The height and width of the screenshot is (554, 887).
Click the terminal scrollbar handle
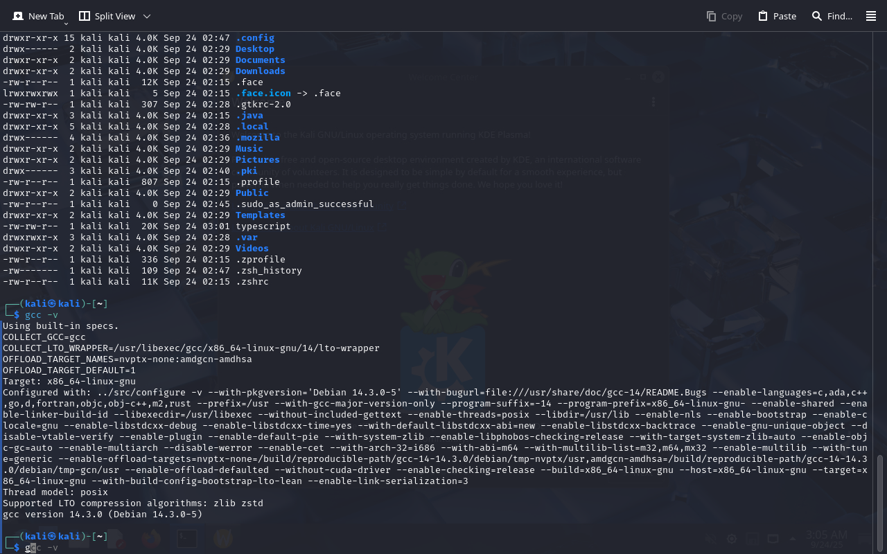pyautogui.click(x=881, y=502)
